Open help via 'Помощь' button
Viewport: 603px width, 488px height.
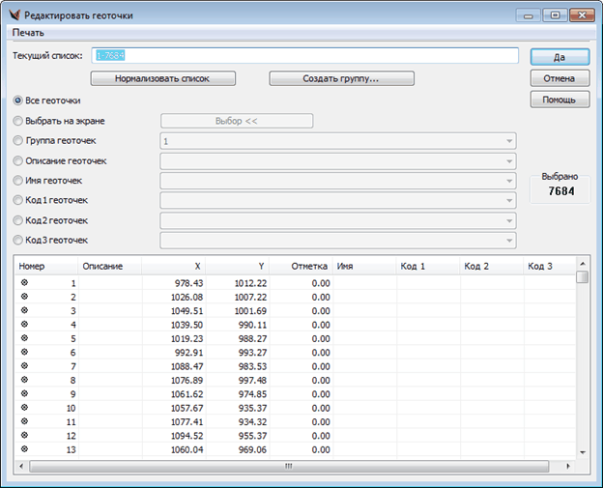(560, 100)
